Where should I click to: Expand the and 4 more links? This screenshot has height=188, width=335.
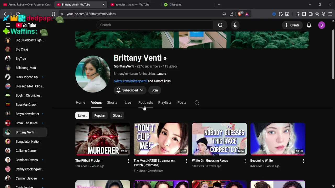point(159,81)
